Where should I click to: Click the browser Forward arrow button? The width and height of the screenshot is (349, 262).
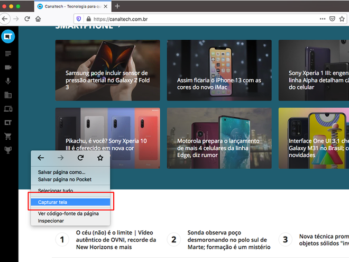pyautogui.click(x=16, y=19)
